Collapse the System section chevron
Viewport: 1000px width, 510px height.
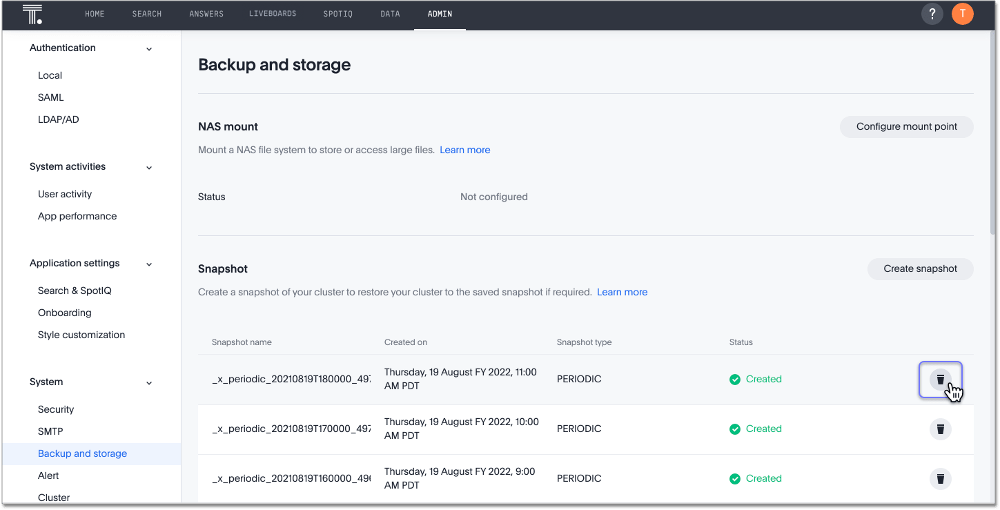click(x=149, y=383)
